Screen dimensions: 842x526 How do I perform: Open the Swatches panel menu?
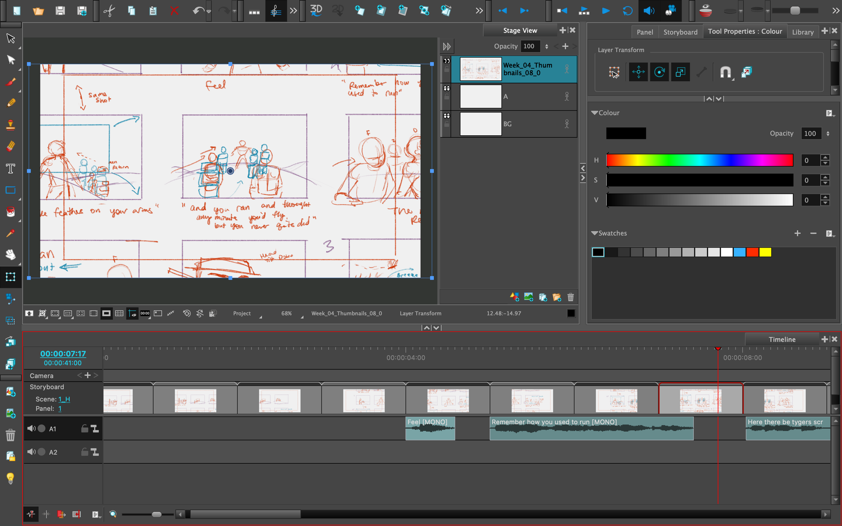click(830, 234)
